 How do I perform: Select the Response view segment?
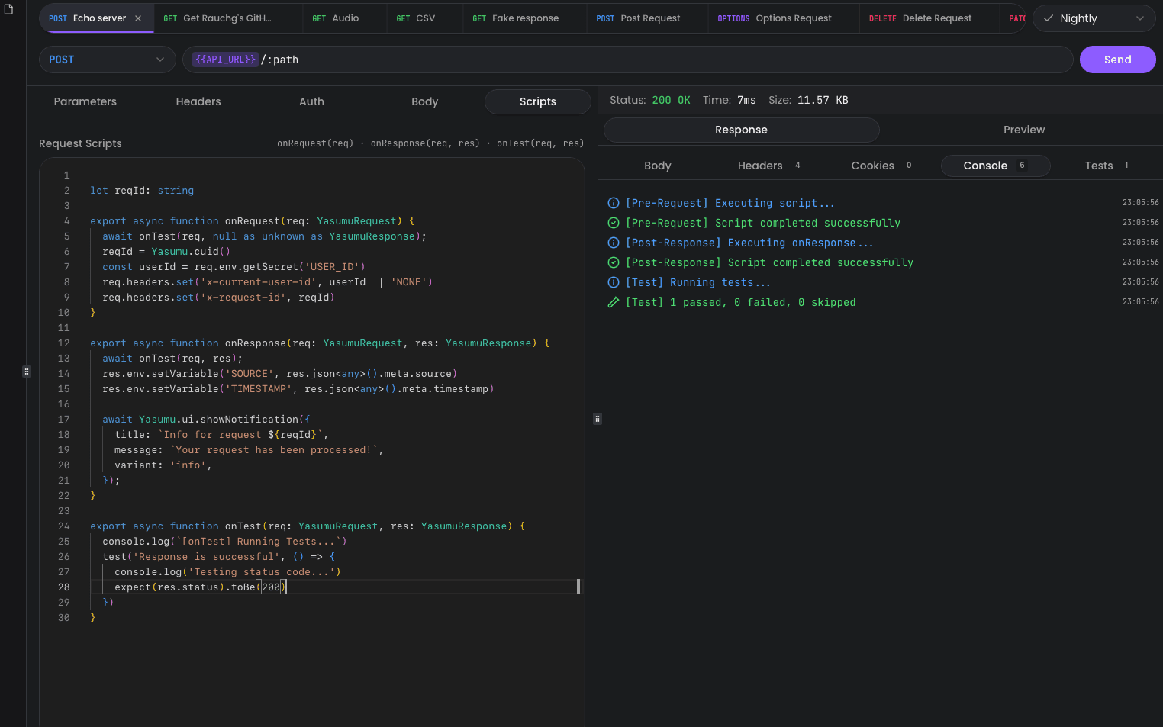[740, 130]
